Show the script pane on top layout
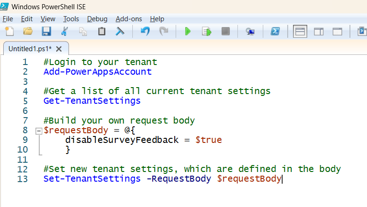Screen dimensions: 367x207 (300, 31)
